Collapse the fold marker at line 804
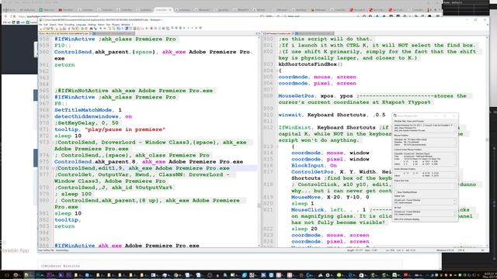 276,71
